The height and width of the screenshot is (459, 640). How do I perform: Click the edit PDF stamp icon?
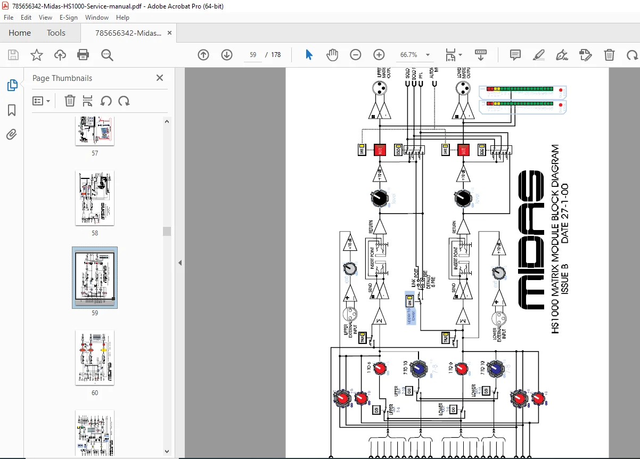click(x=585, y=55)
